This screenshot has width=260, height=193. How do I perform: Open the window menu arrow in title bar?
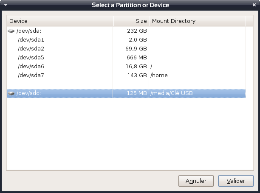pyautogui.click(x=5, y=5)
